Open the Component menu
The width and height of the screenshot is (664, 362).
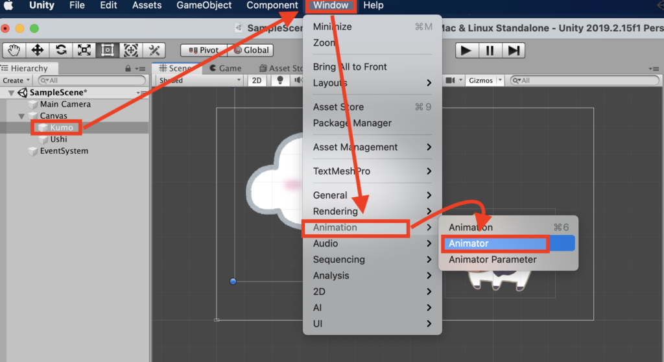(x=272, y=5)
